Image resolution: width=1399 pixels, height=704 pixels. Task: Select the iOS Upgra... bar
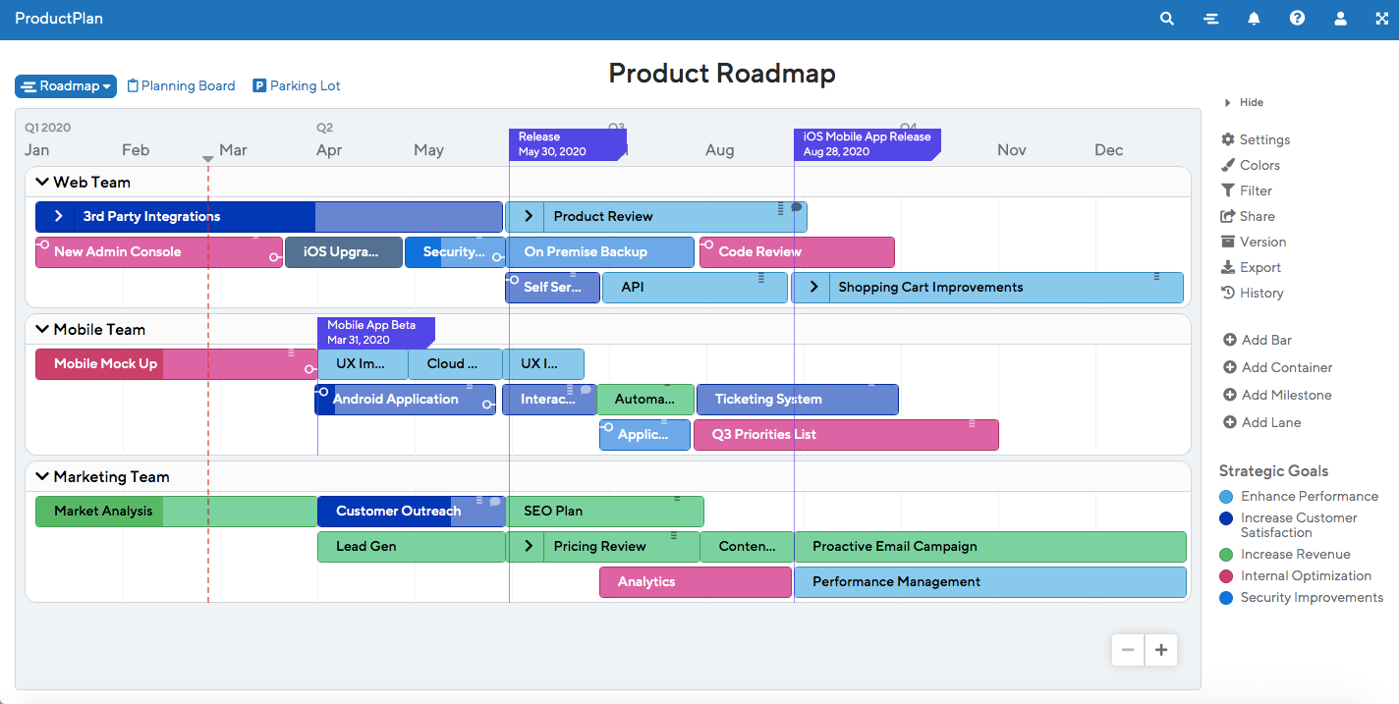(x=344, y=252)
